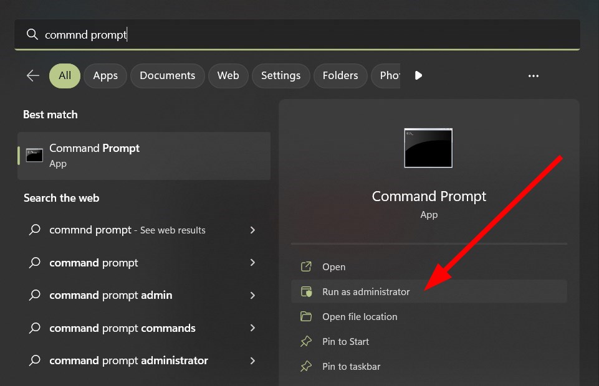Switch to the partially hidden Photos filter tab
Screen dimensions: 599x386
click(386, 75)
